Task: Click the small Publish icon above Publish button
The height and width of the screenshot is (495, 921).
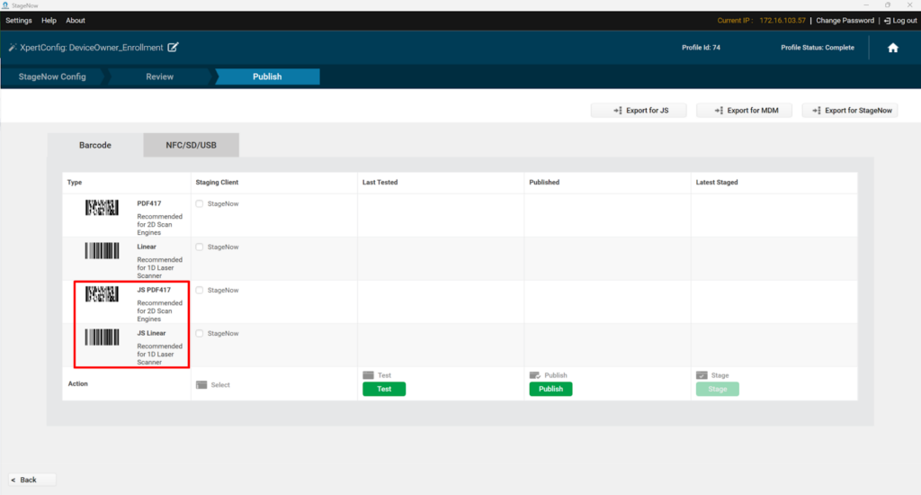Action: (x=534, y=375)
